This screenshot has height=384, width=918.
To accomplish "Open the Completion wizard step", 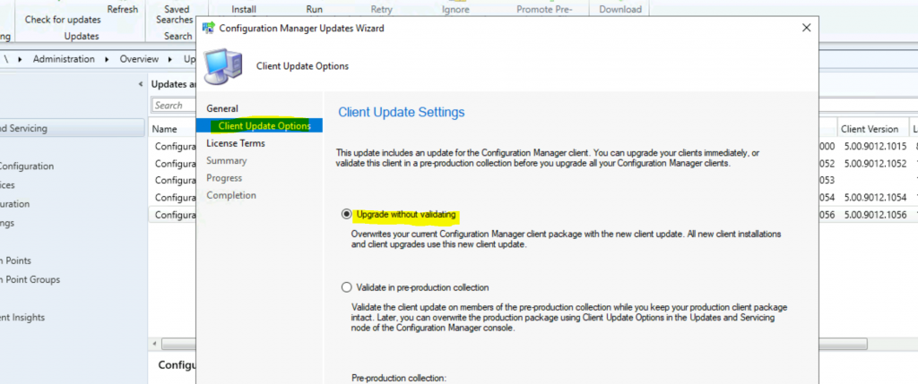I will 231,195.
